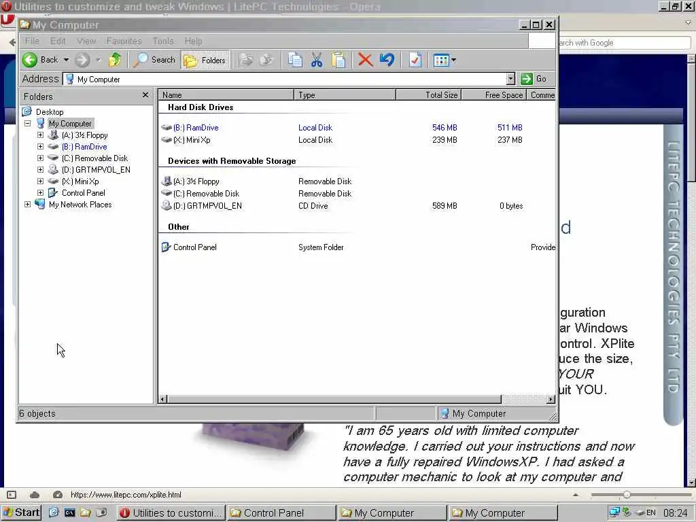Click the network tray icon
Viewport: 696px width, 522px height.
614,512
